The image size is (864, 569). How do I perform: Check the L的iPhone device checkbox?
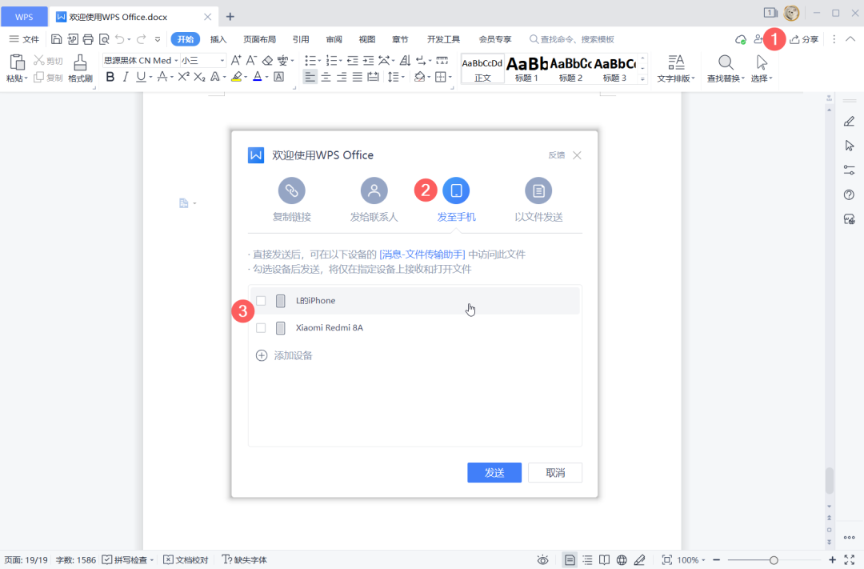coord(261,300)
